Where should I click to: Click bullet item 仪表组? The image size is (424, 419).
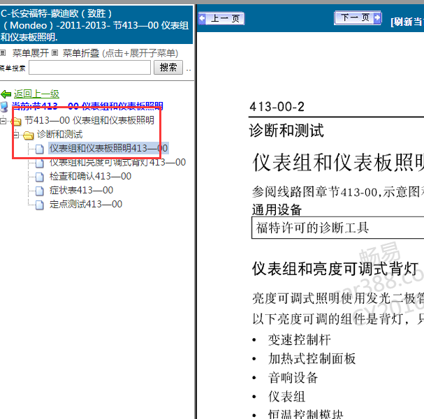point(286,397)
